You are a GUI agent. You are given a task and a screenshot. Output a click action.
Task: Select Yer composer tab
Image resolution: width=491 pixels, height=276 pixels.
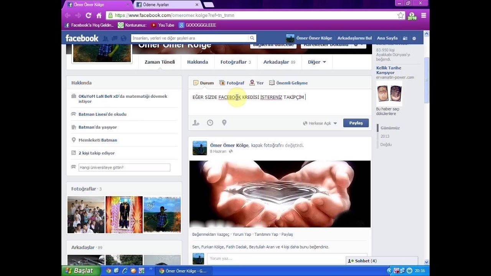[x=257, y=83]
